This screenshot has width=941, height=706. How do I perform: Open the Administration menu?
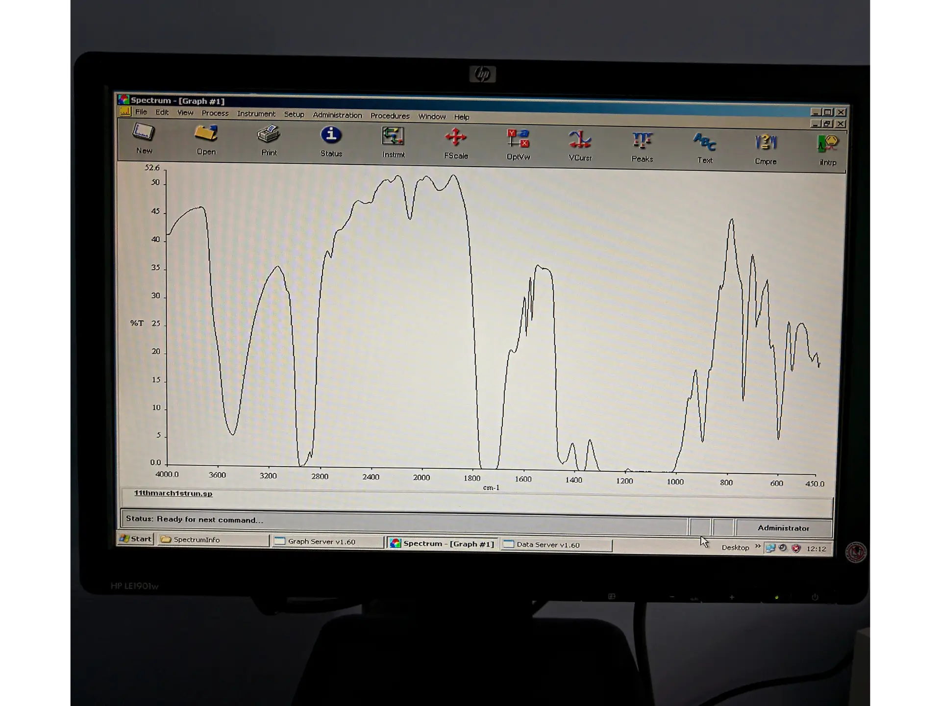pos(337,115)
